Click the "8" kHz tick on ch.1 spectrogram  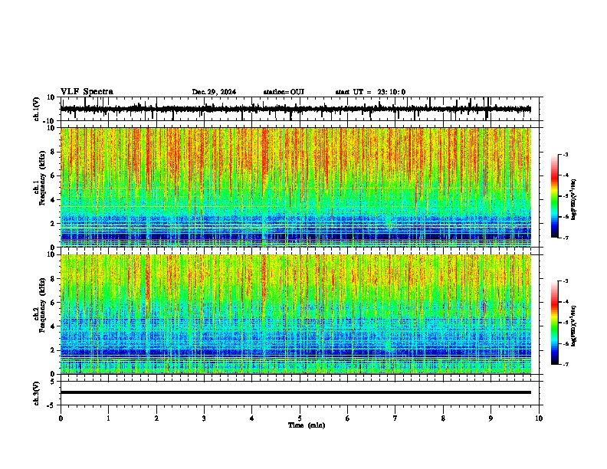53,152
